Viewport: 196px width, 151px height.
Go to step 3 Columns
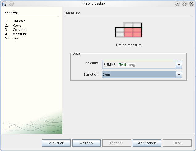tap(20, 30)
